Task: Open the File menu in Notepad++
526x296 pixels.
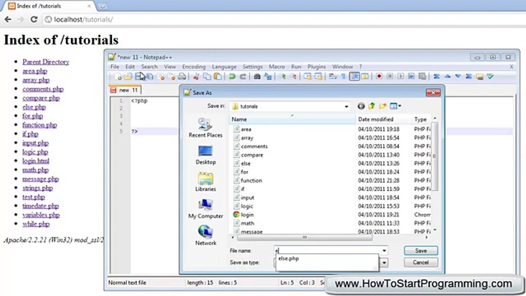Action: tap(115, 67)
